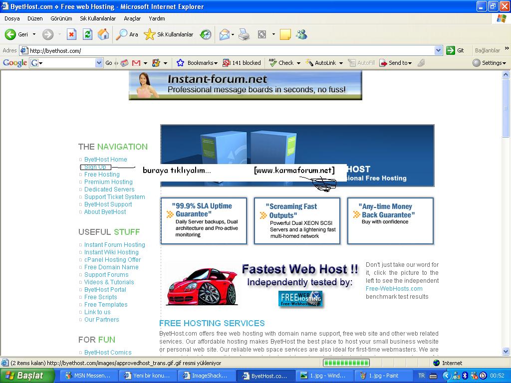Open the Gmail icon dropdown arrow
The width and height of the screenshot is (511, 383).
(x=145, y=63)
